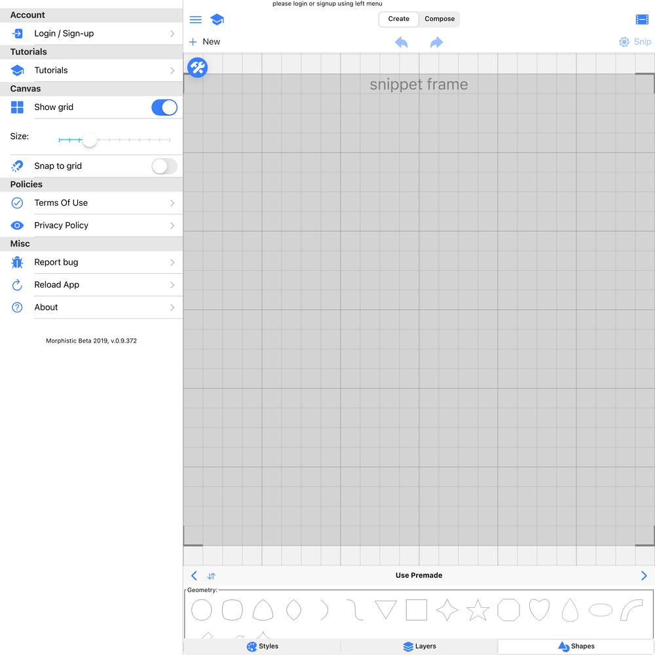Expand the Terms Of Use chevron

tap(172, 203)
